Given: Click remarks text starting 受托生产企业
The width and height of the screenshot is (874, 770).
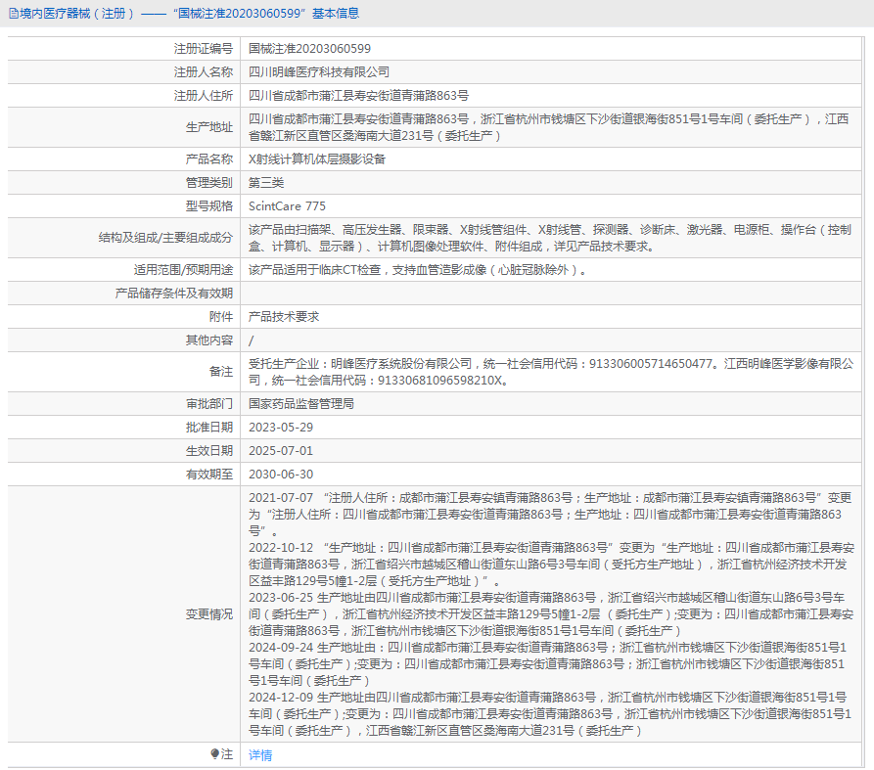Looking at the screenshot, I should (551, 372).
